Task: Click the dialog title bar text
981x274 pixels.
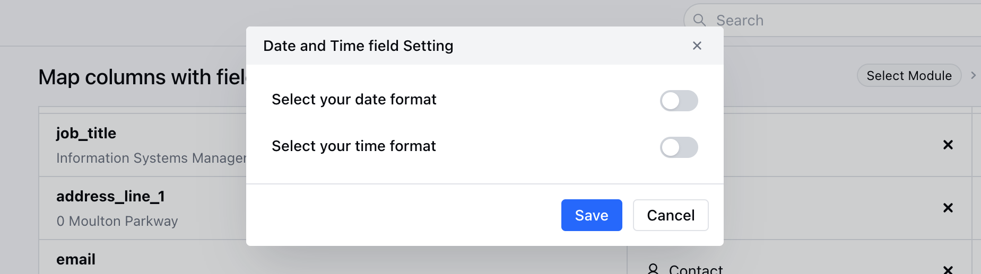Action: click(358, 46)
